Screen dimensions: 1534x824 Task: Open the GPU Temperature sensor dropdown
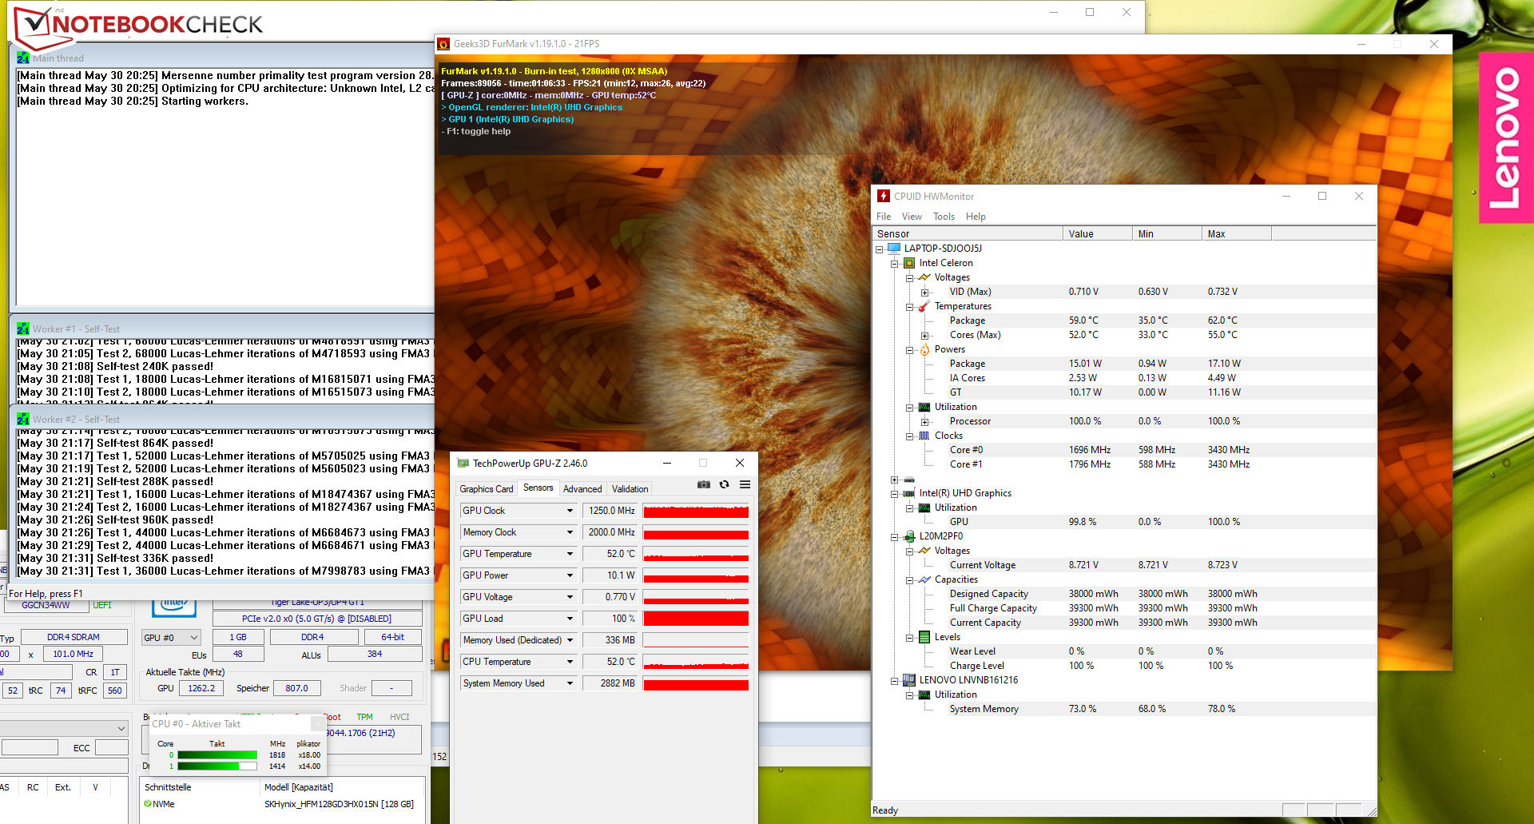570,554
